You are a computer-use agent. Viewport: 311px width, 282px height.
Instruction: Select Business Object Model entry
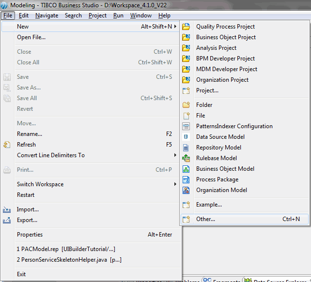[x=245, y=169]
